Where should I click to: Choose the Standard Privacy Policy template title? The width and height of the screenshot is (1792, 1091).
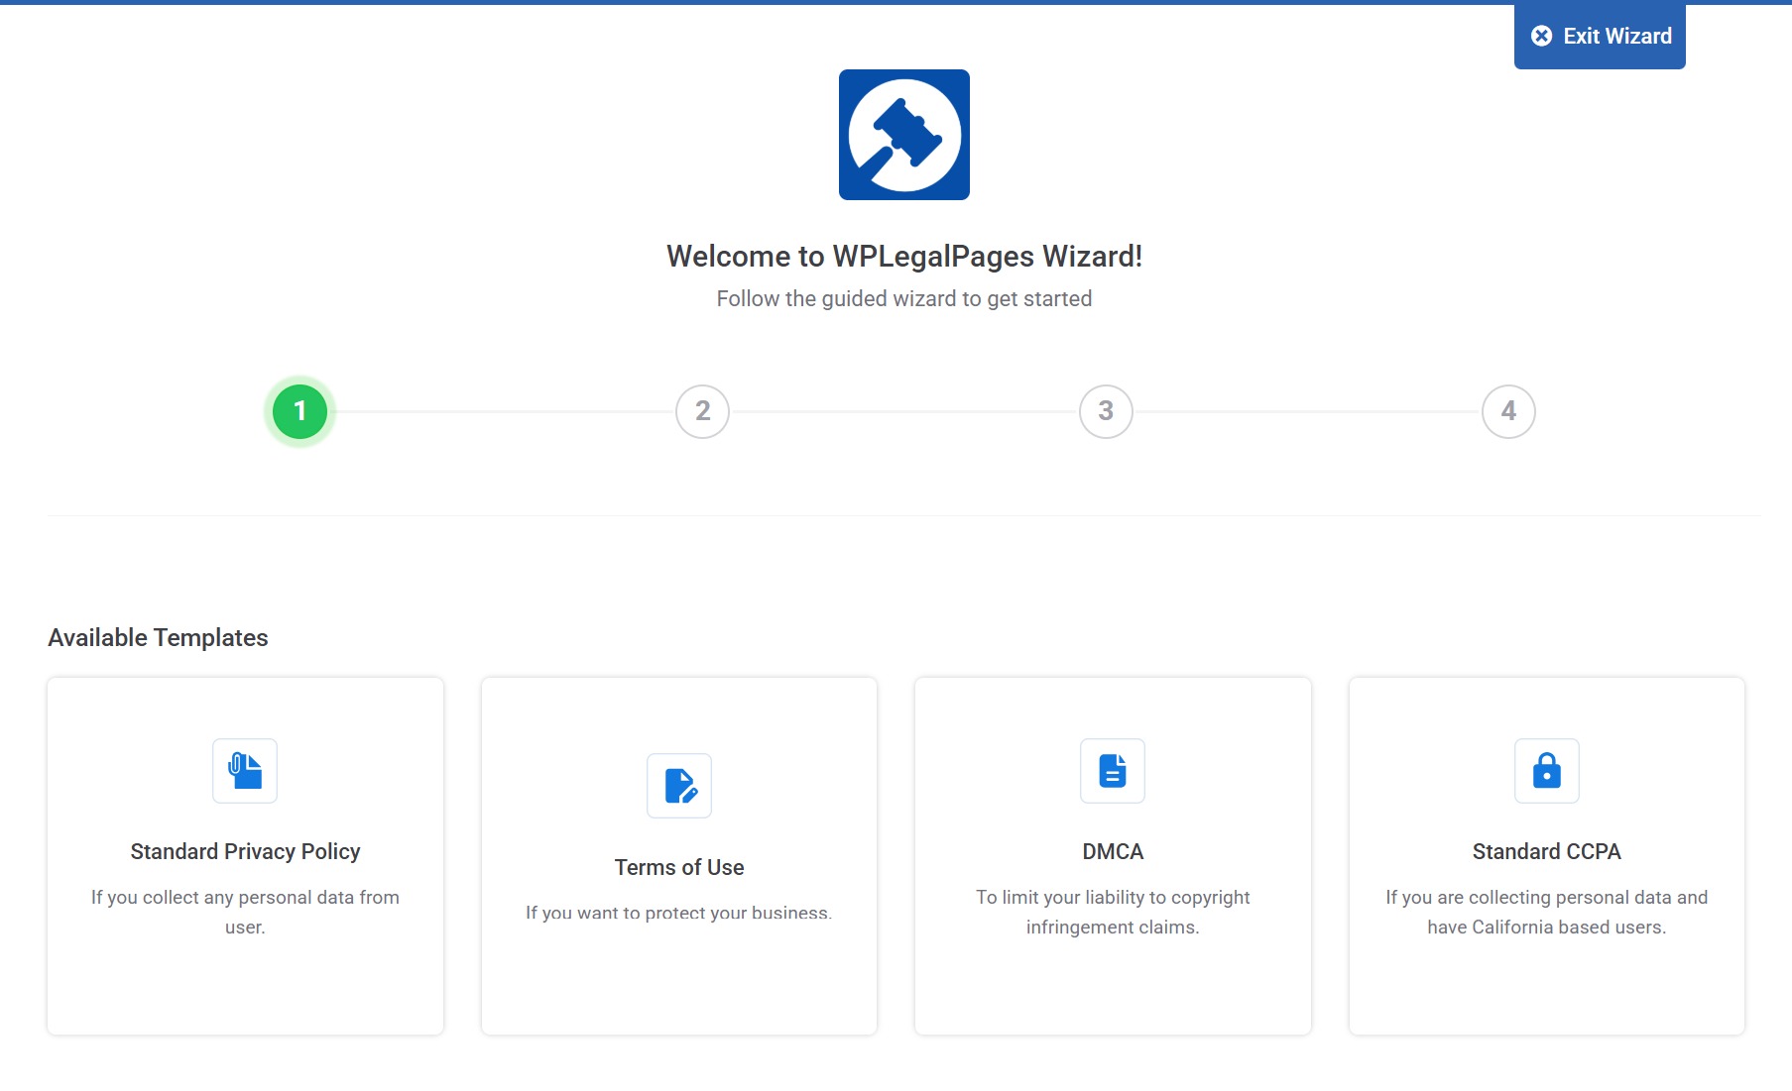pyautogui.click(x=245, y=851)
